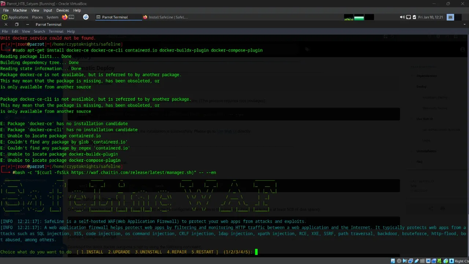The height and width of the screenshot is (264, 469).
Task: Open the VirtualBox Devices menu
Action: pyautogui.click(x=63, y=10)
